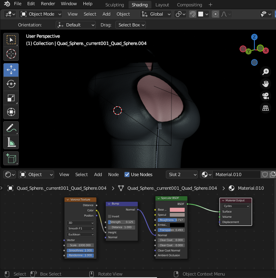Open the Window menu

68,4
